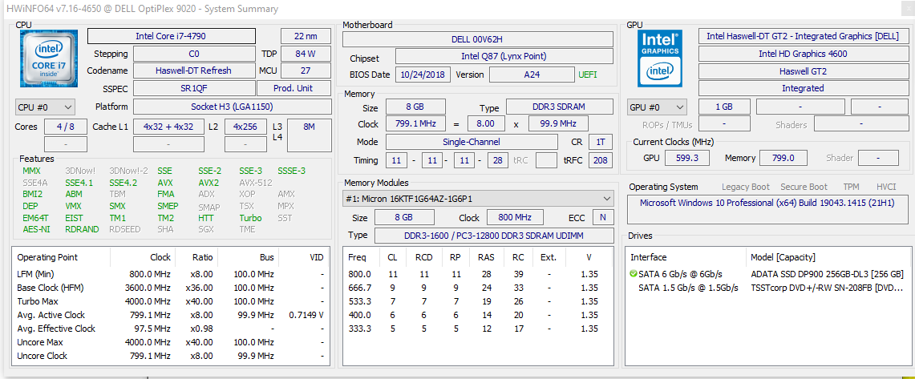
Task: Click the Intel Core i7 logo
Action: (x=48, y=59)
